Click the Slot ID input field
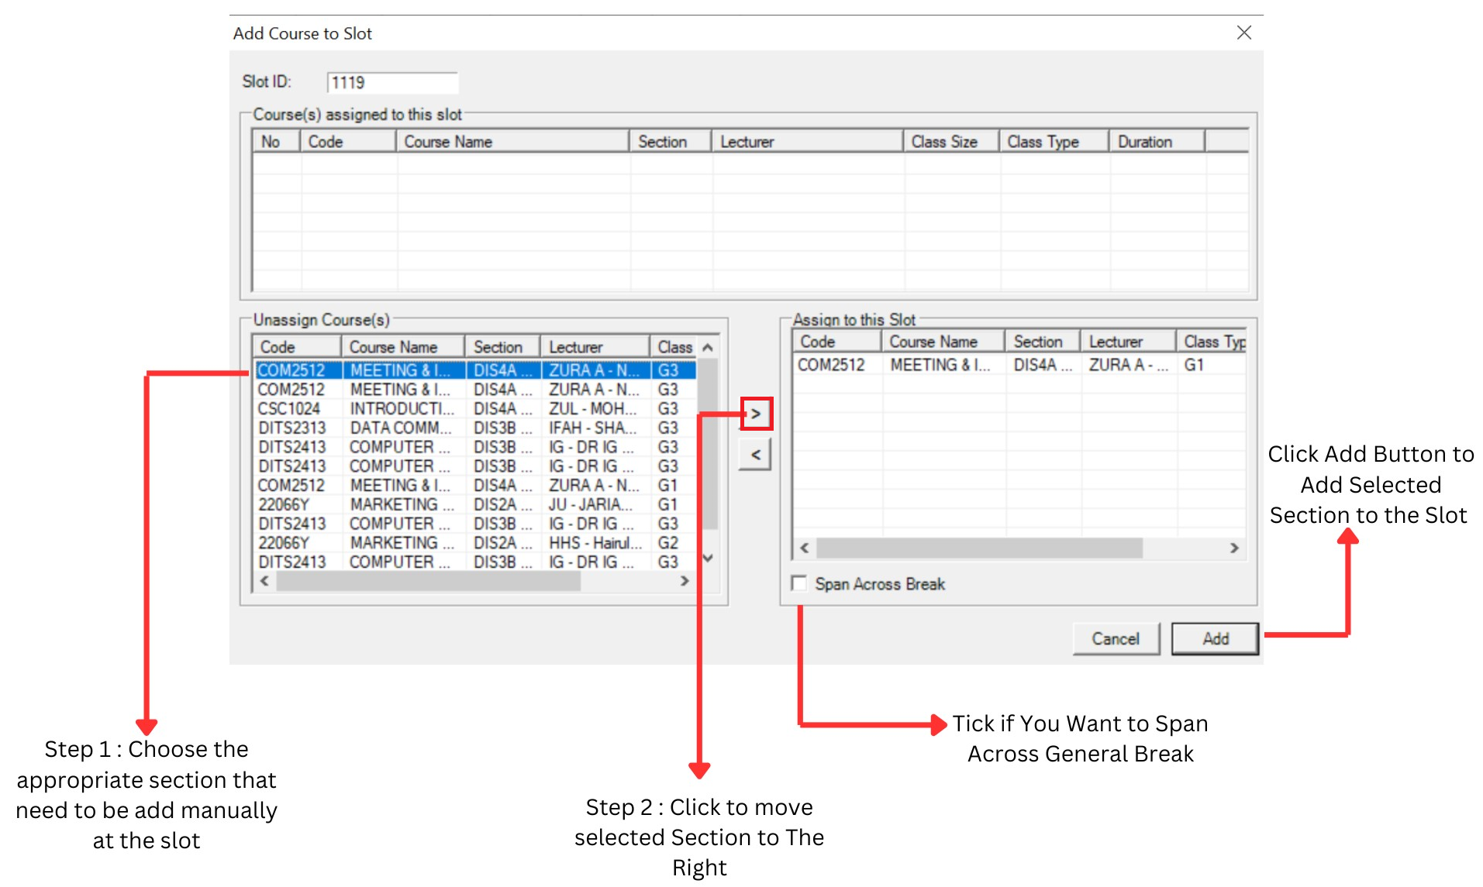The width and height of the screenshot is (1483, 887). pyautogui.click(x=393, y=82)
